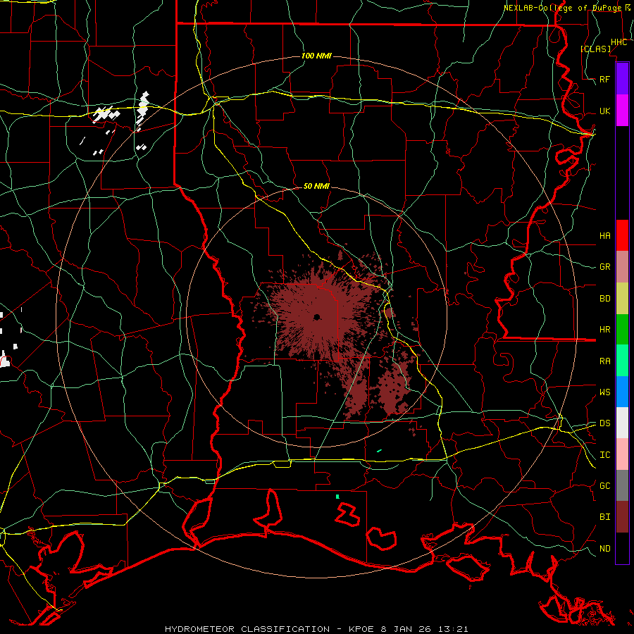Select the "HA" legend label

[x=604, y=235]
